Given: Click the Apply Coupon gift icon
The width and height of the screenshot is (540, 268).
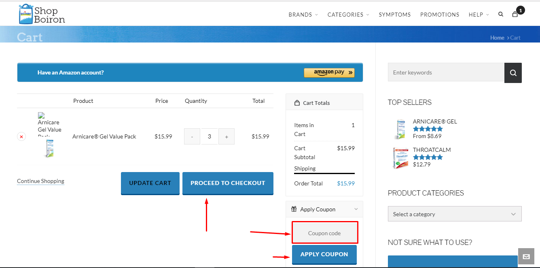Looking at the screenshot, I should pyautogui.click(x=294, y=209).
